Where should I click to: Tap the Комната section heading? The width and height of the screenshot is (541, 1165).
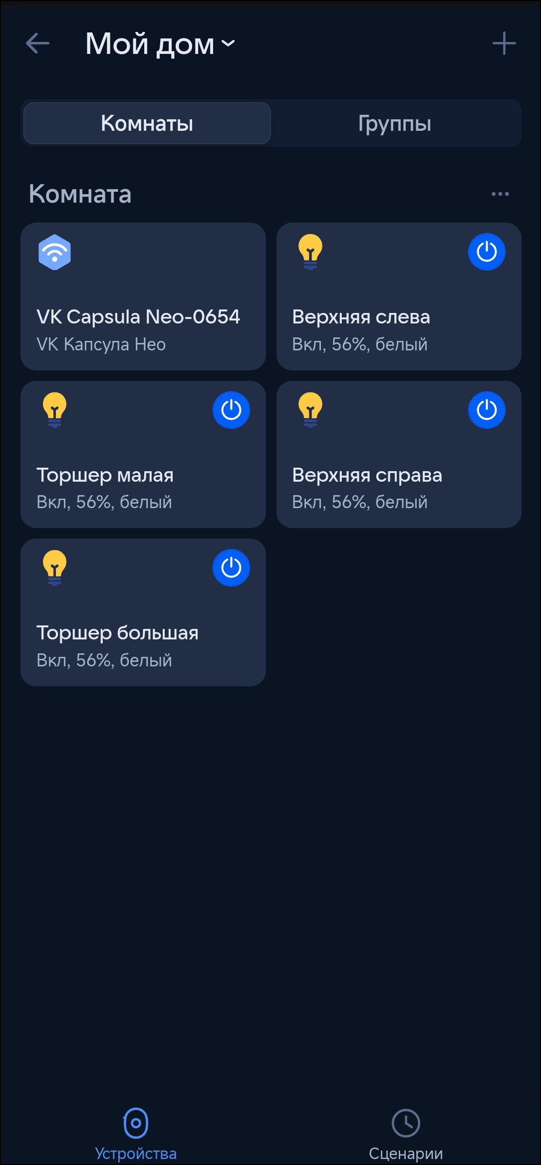[80, 194]
